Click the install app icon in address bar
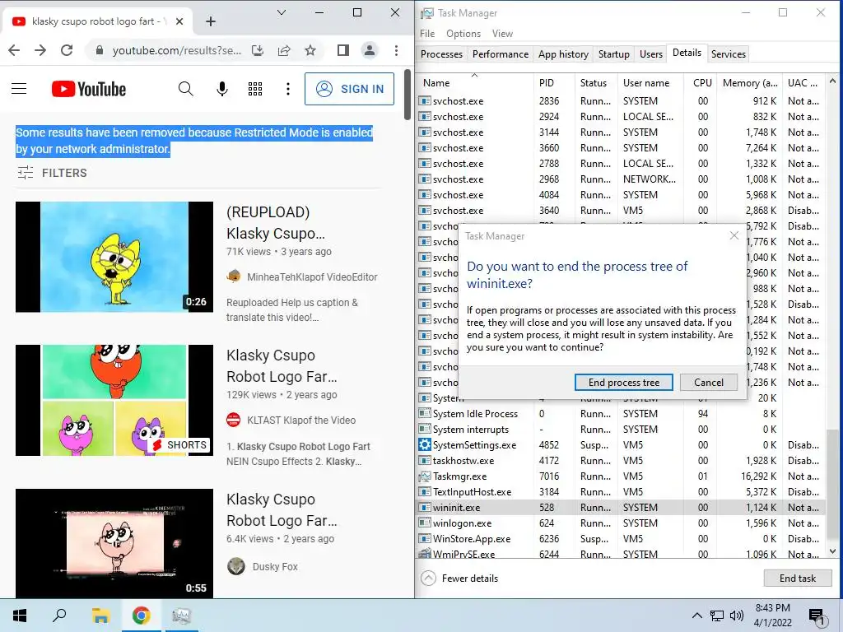This screenshot has height=632, width=843. [x=258, y=50]
